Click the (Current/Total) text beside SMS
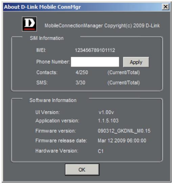Viewport: 174px width, 184px height. point(124,83)
